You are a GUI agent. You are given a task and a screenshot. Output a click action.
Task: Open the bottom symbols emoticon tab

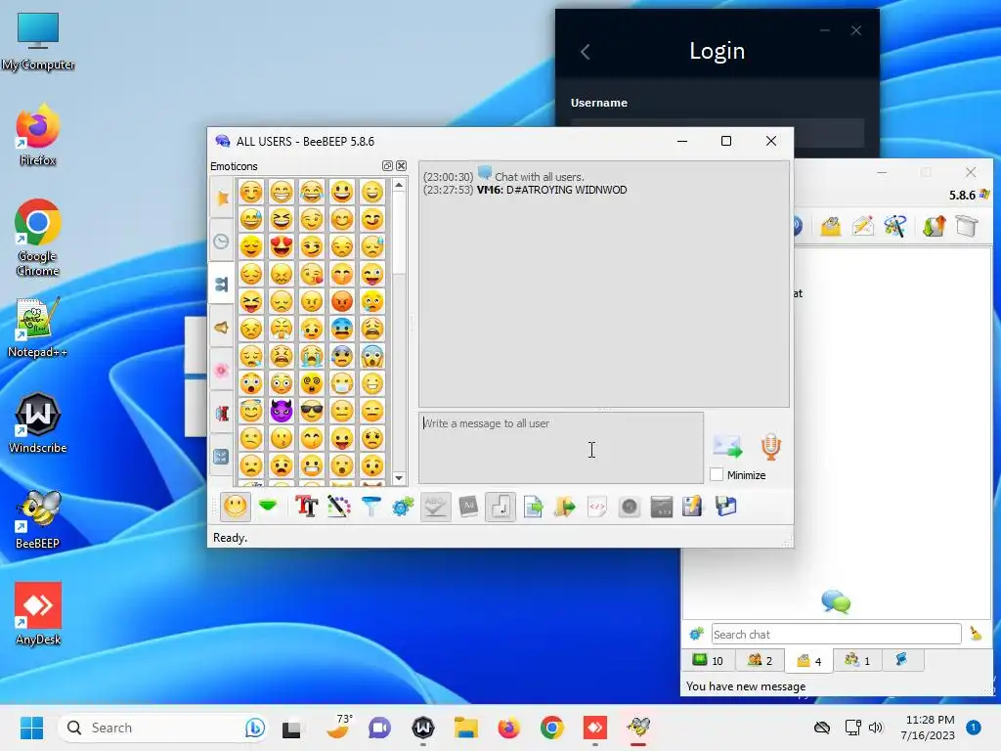click(x=222, y=457)
